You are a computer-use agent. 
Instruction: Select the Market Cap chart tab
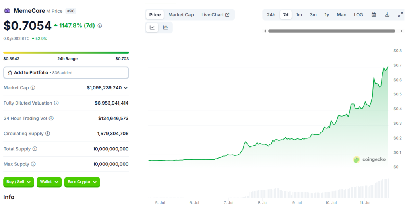(181, 15)
